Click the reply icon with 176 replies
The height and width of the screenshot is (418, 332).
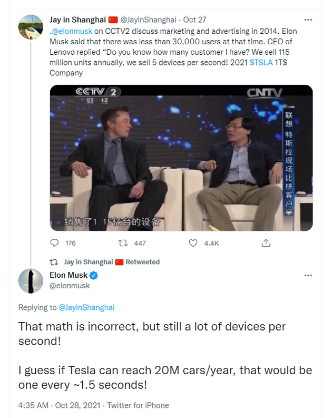point(54,243)
